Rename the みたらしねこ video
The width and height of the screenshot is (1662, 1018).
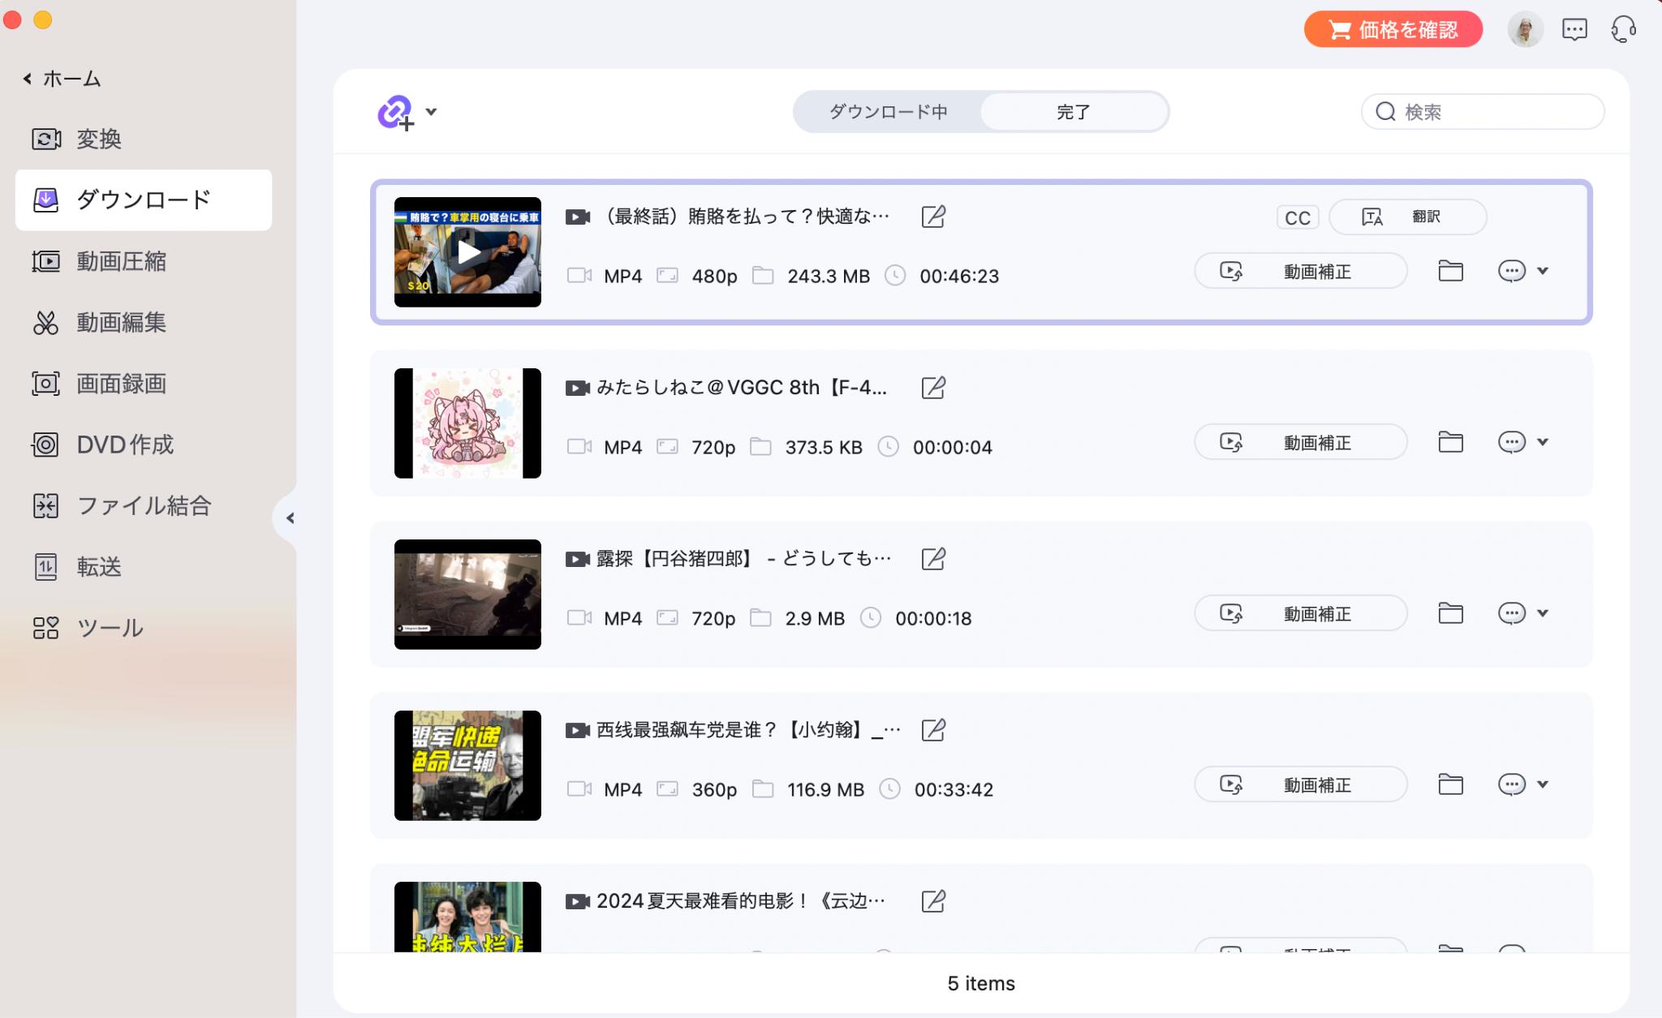[x=933, y=388]
